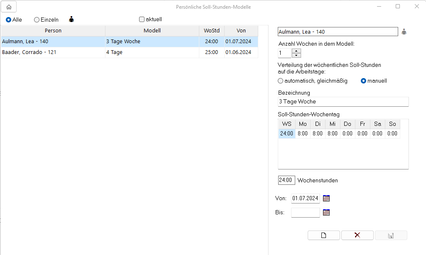
Task: Decrease number of weeks with down arrow
Action: click(296, 55)
